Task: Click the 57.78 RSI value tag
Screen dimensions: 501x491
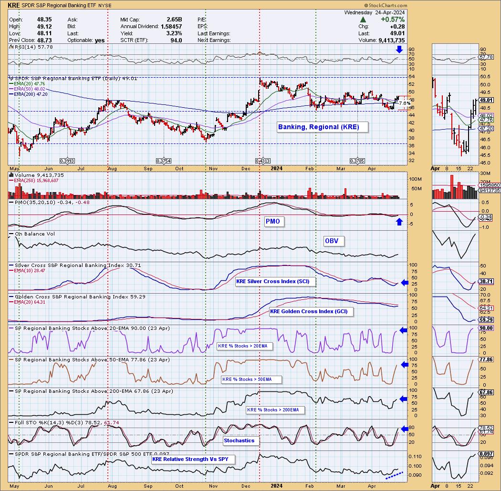Action: pyautogui.click(x=487, y=57)
